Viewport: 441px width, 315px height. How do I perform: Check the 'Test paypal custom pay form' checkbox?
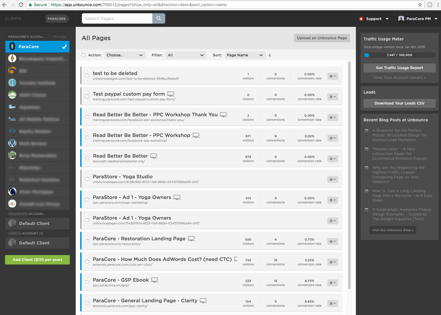tap(87, 96)
